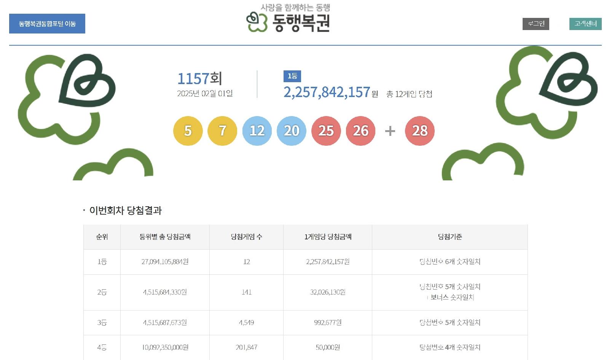Select red lotto ball number 26
Screen dimensions: 609x360
[360, 131]
